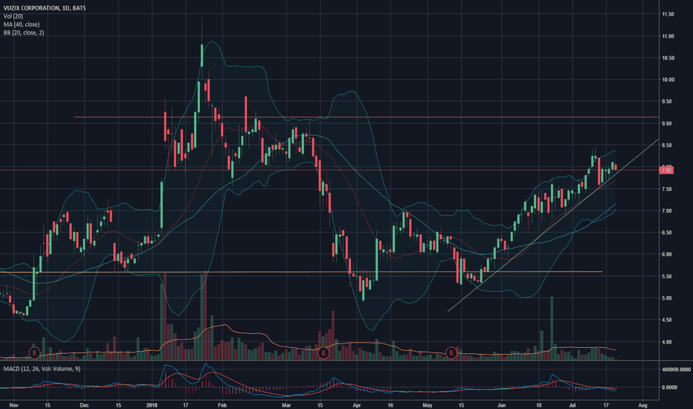Select the VUZIX CORPORATION, 1D, BATS title
The width and height of the screenshot is (693, 409).
45,8
